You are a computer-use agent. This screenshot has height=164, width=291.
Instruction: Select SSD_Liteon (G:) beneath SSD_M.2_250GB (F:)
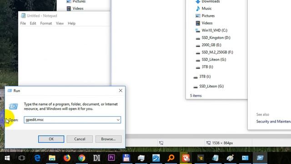click(x=214, y=60)
